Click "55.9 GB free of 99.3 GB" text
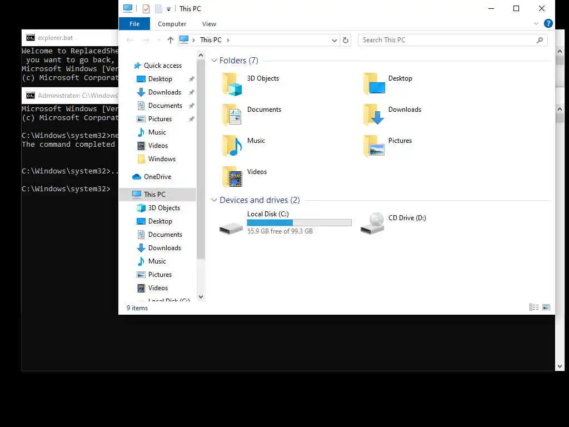Viewport: 569px width, 427px height. (280, 231)
